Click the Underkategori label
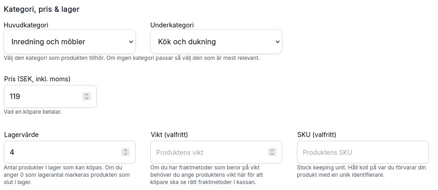This screenshot has width=438, height=190. click(x=172, y=25)
